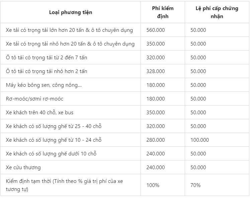The image size is (250, 198).
Task: Select the 560.000 inspection fee cell
Action: [x=156, y=30]
